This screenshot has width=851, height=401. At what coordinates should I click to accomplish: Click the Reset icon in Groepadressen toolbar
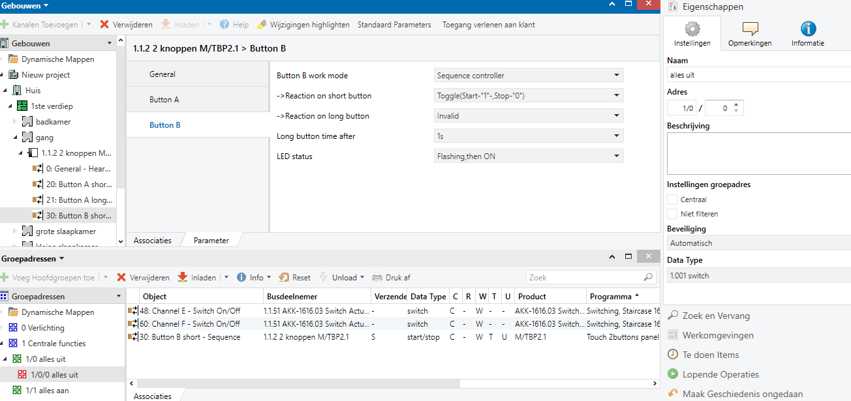(284, 277)
